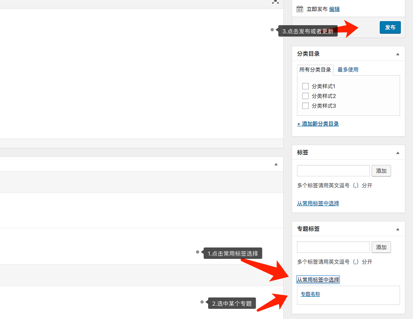Collapse the 专题标签 panel
The width and height of the screenshot is (413, 319).
click(x=398, y=229)
